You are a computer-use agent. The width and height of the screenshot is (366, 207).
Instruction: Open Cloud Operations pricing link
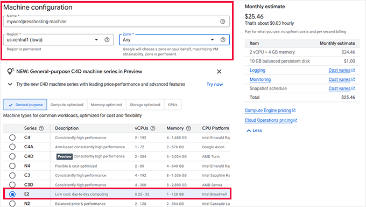point(269,120)
